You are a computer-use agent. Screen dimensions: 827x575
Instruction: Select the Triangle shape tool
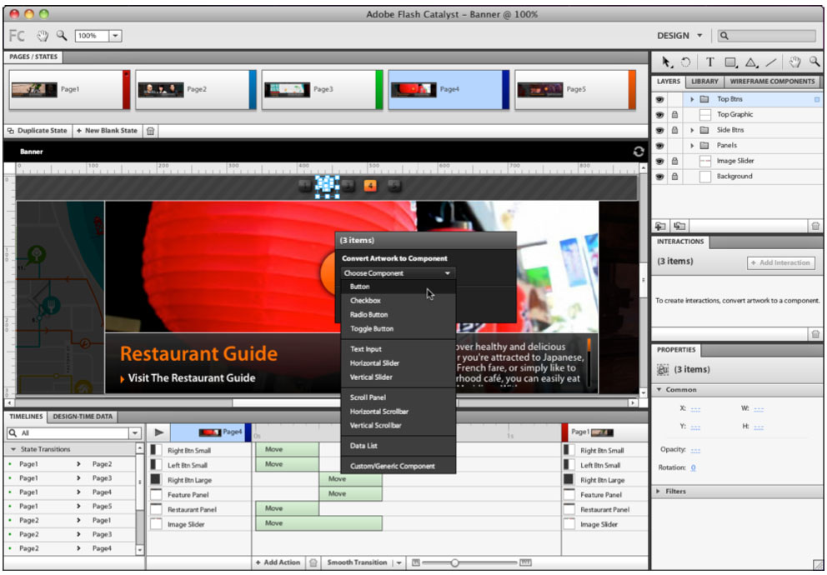tap(750, 62)
